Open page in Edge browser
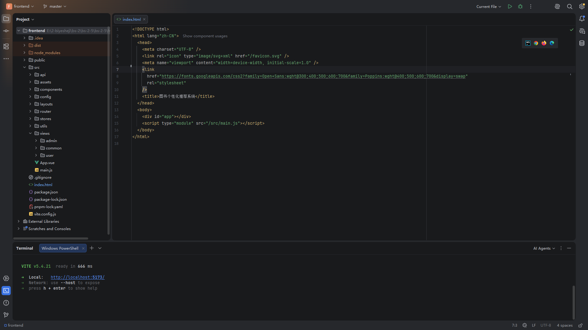 point(552,43)
